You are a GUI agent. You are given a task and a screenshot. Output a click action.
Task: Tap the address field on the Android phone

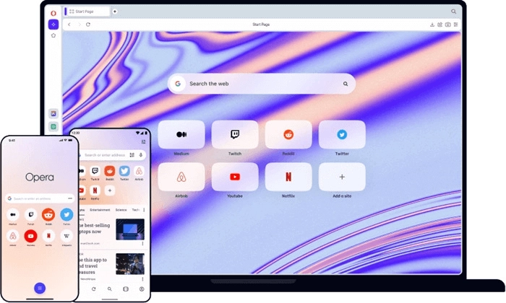click(x=111, y=155)
